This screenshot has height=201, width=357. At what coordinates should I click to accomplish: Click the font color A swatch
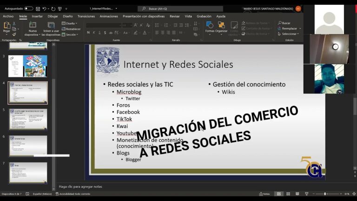pos(145,33)
